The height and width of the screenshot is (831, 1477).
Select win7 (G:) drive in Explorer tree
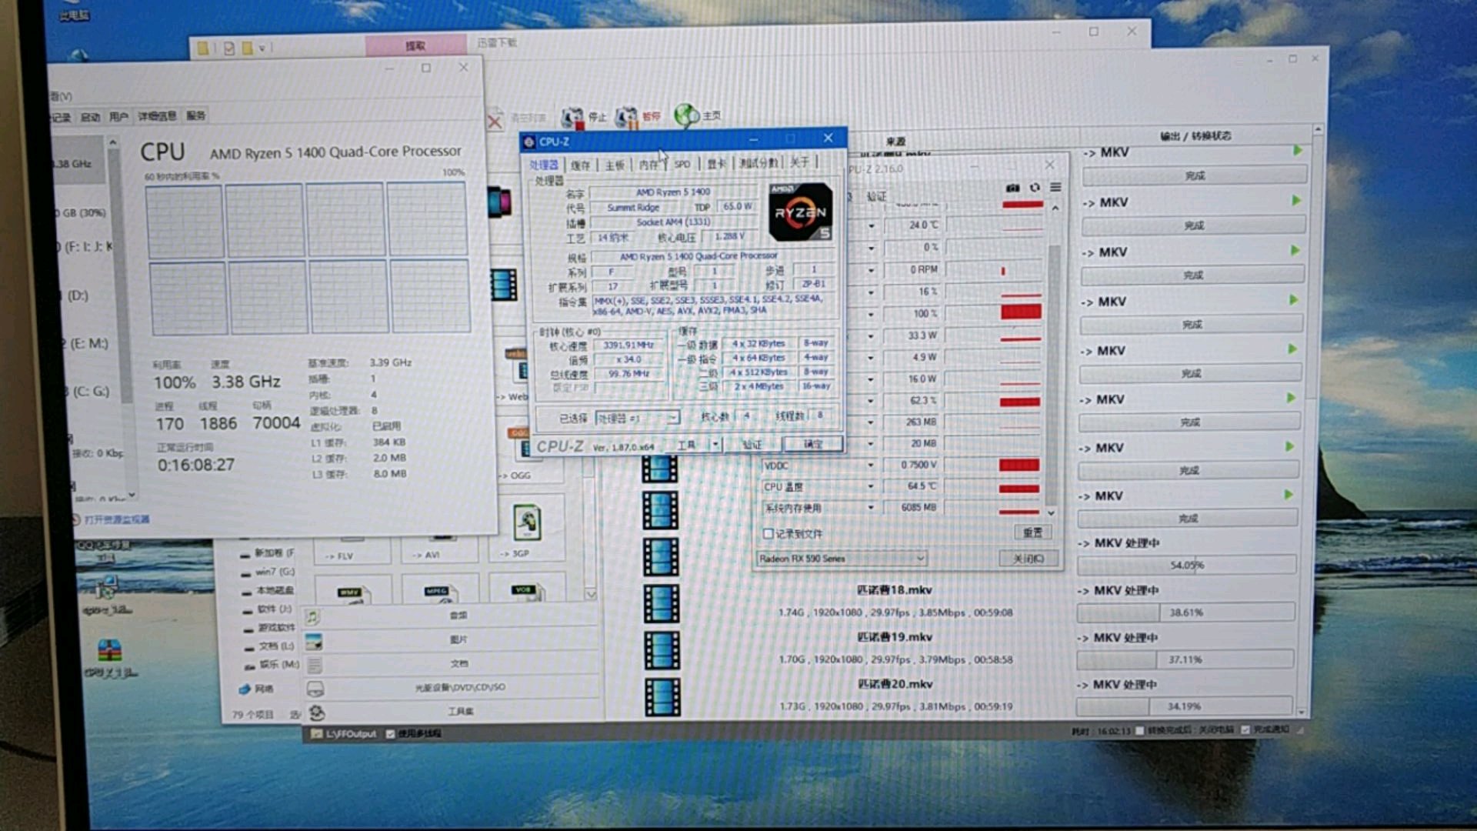pyautogui.click(x=275, y=572)
